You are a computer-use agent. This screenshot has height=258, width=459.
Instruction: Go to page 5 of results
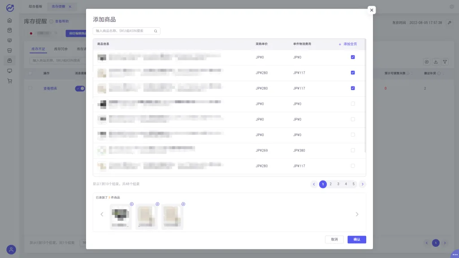[353, 184]
